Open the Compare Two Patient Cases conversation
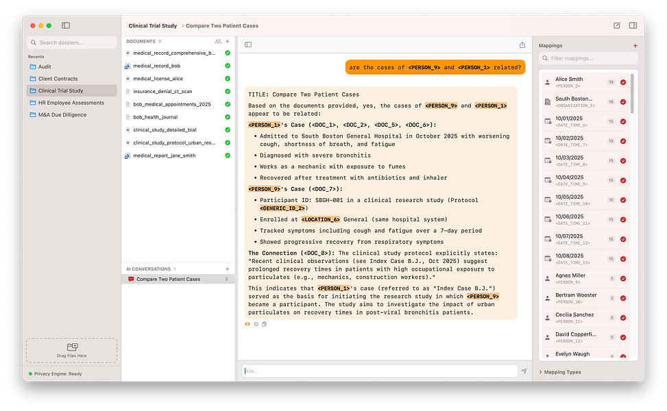 pyautogui.click(x=178, y=279)
